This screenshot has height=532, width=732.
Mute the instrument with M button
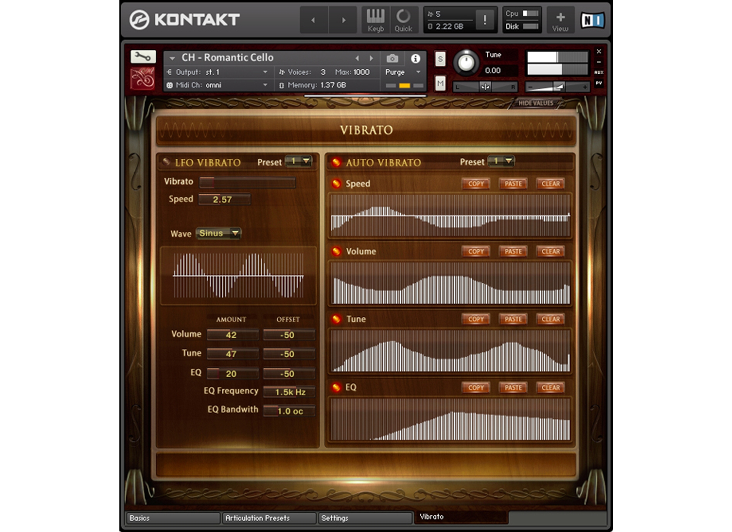440,83
